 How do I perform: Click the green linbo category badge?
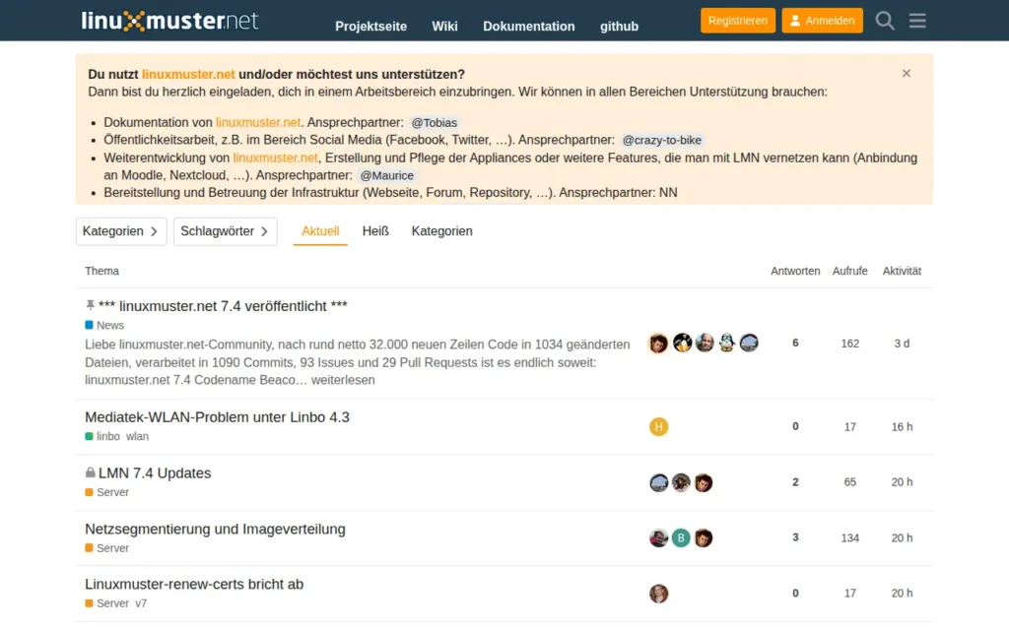click(102, 436)
